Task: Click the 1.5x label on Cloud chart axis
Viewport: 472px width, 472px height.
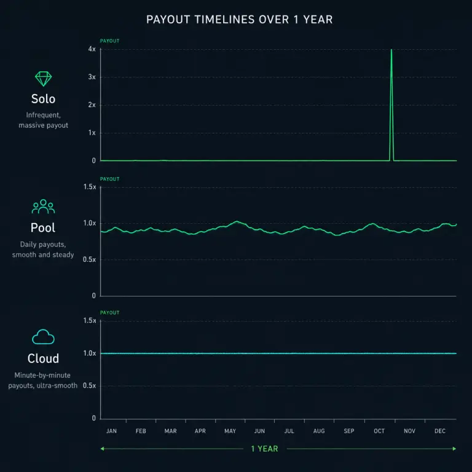Action: click(90, 321)
